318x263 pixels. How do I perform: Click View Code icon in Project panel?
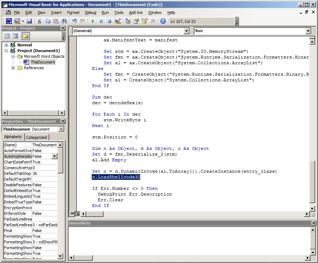[7, 36]
